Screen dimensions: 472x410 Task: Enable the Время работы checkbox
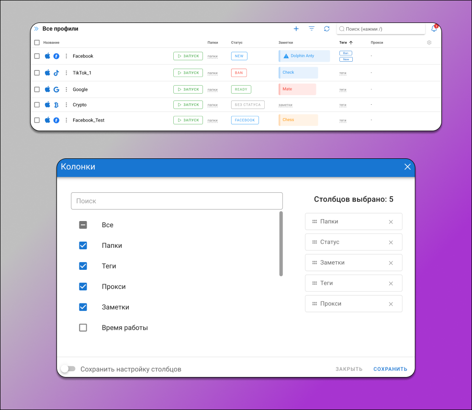[83, 328]
